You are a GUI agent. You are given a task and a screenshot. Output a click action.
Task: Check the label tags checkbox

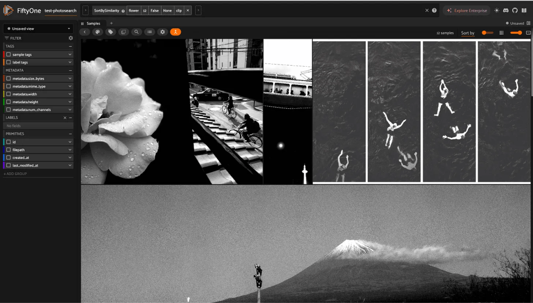tap(8, 62)
